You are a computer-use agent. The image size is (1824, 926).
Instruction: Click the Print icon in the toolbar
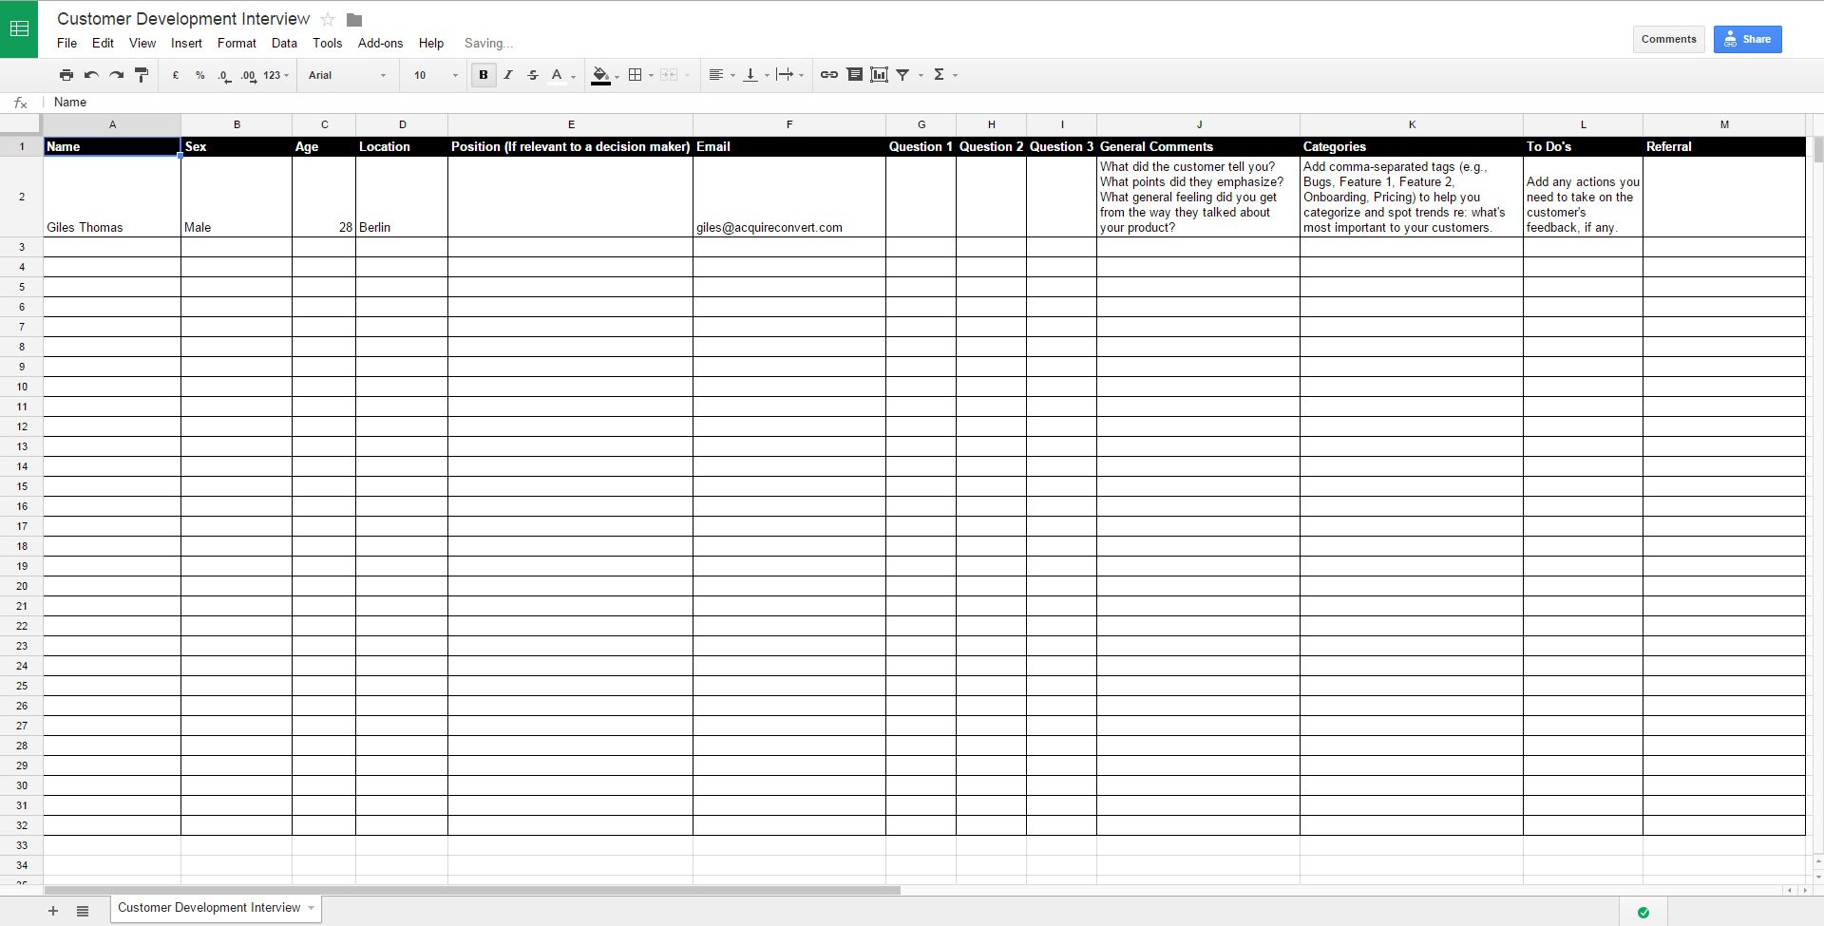point(66,75)
